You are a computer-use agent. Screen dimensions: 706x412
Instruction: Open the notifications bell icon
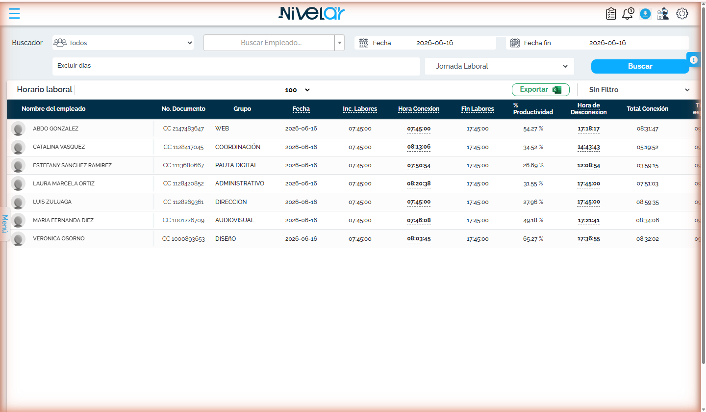(x=628, y=14)
